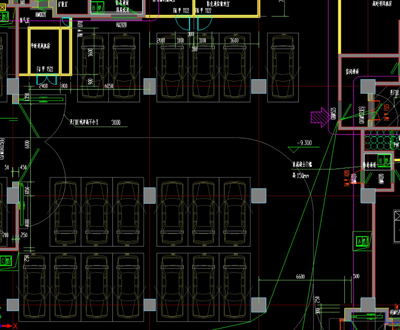Screen dimensions: 400x330
Task: Pick the B型 block right of 扩散室
Action: pos(97,8)
